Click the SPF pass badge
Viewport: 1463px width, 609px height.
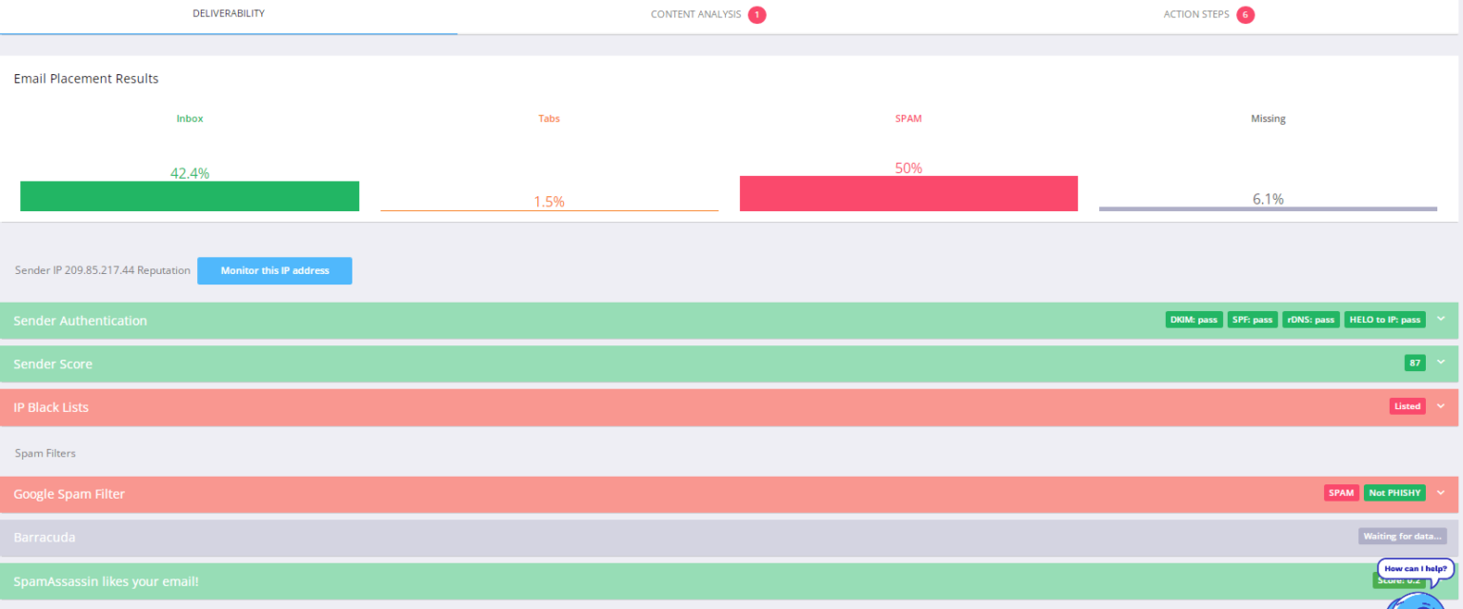[1253, 320]
